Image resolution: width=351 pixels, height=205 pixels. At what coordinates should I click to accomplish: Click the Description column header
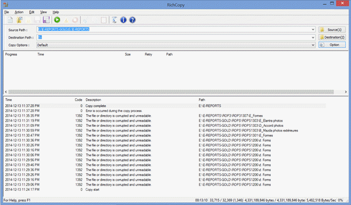[93, 100]
